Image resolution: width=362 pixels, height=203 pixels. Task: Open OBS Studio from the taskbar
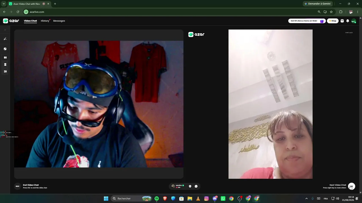coord(240,198)
